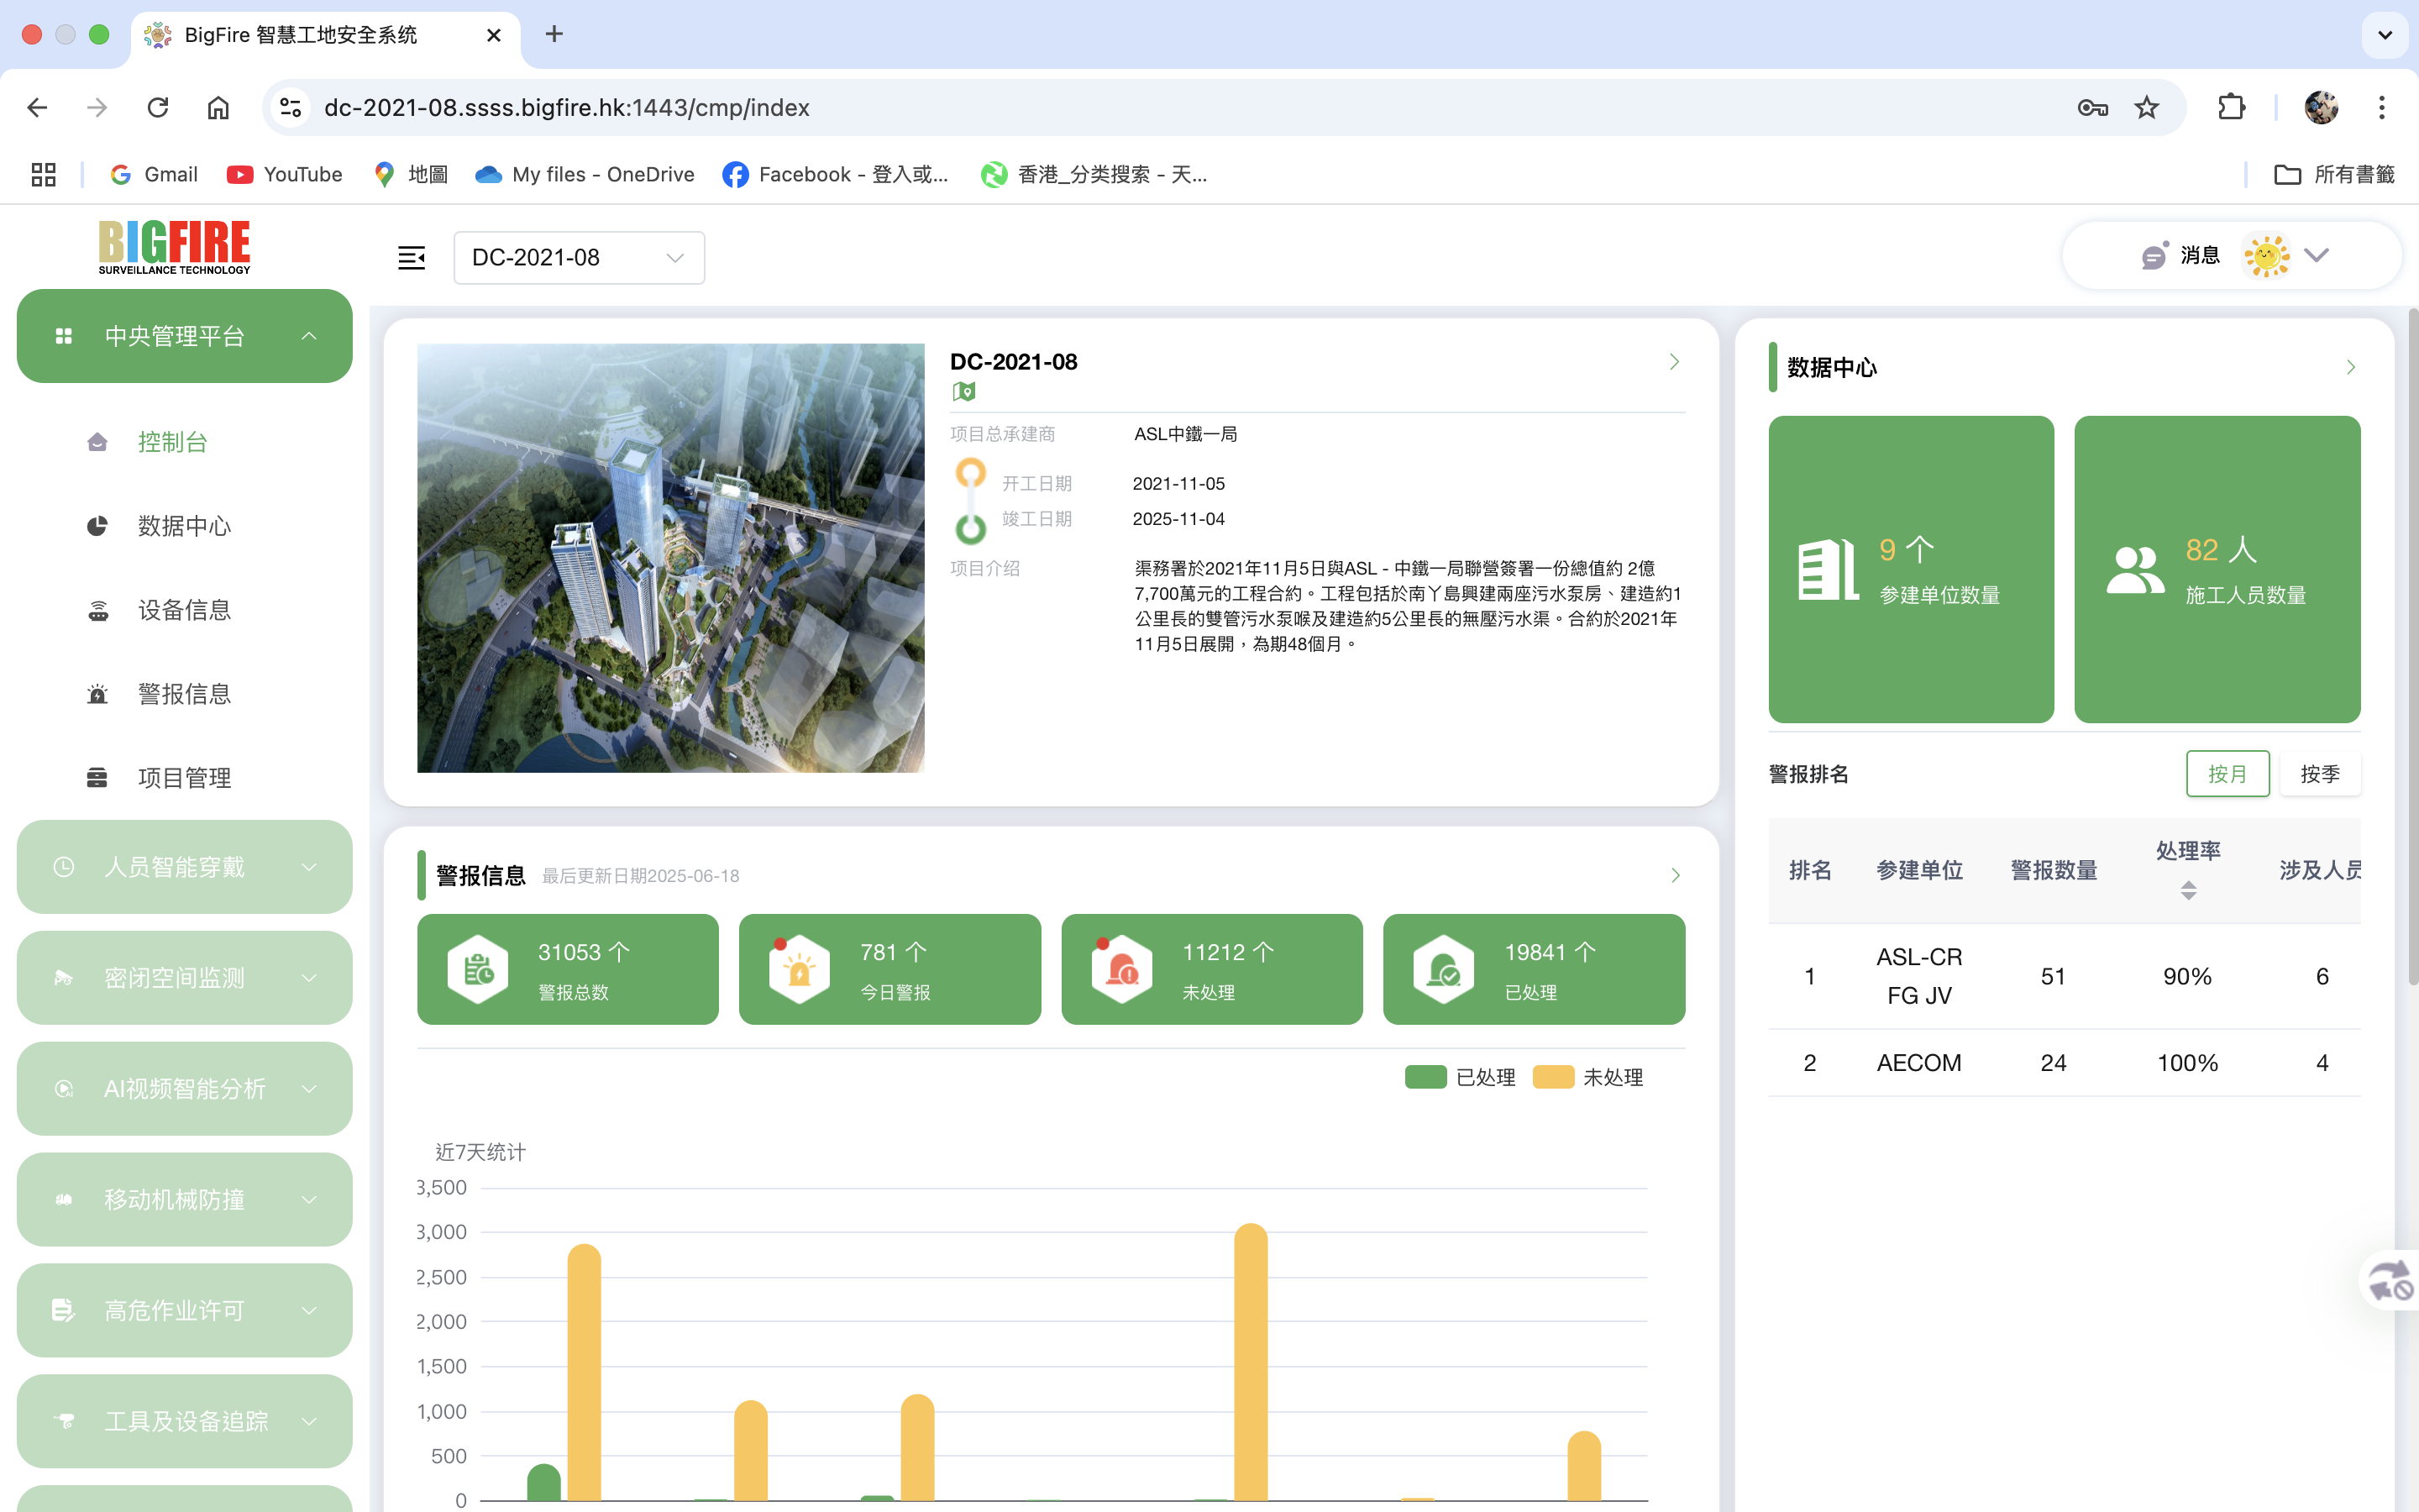The width and height of the screenshot is (2419, 1512).
Task: Click the 今日警报 alarm light icon
Action: (x=800, y=969)
